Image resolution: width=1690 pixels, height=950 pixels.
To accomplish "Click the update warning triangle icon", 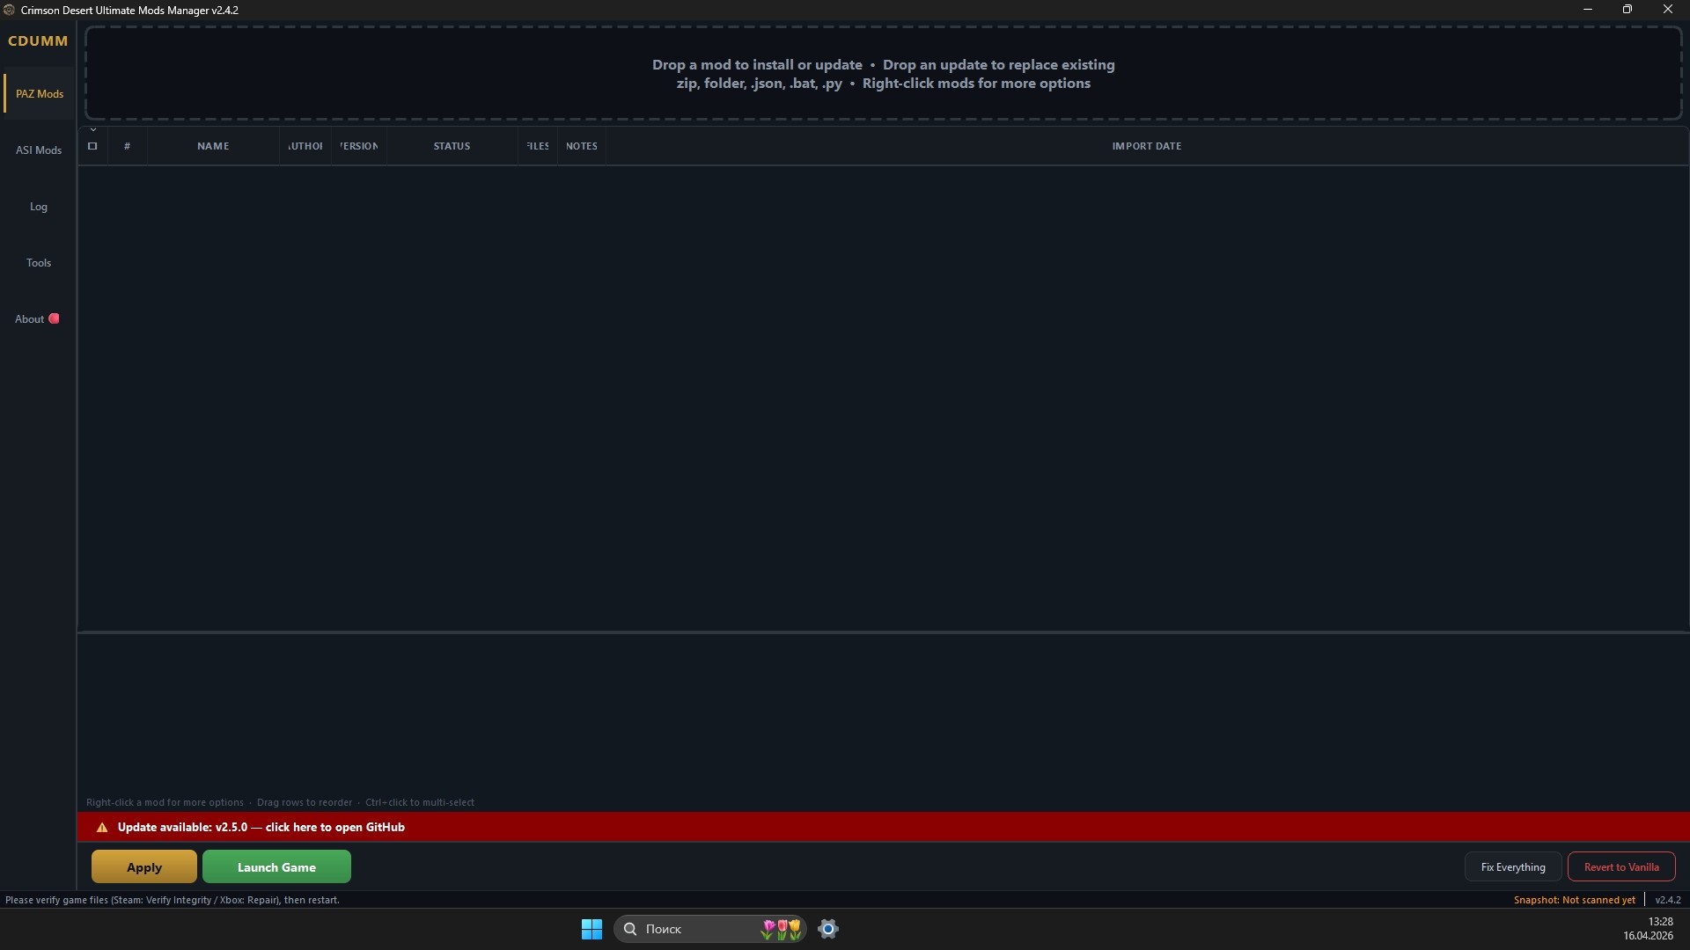I will [x=102, y=828].
